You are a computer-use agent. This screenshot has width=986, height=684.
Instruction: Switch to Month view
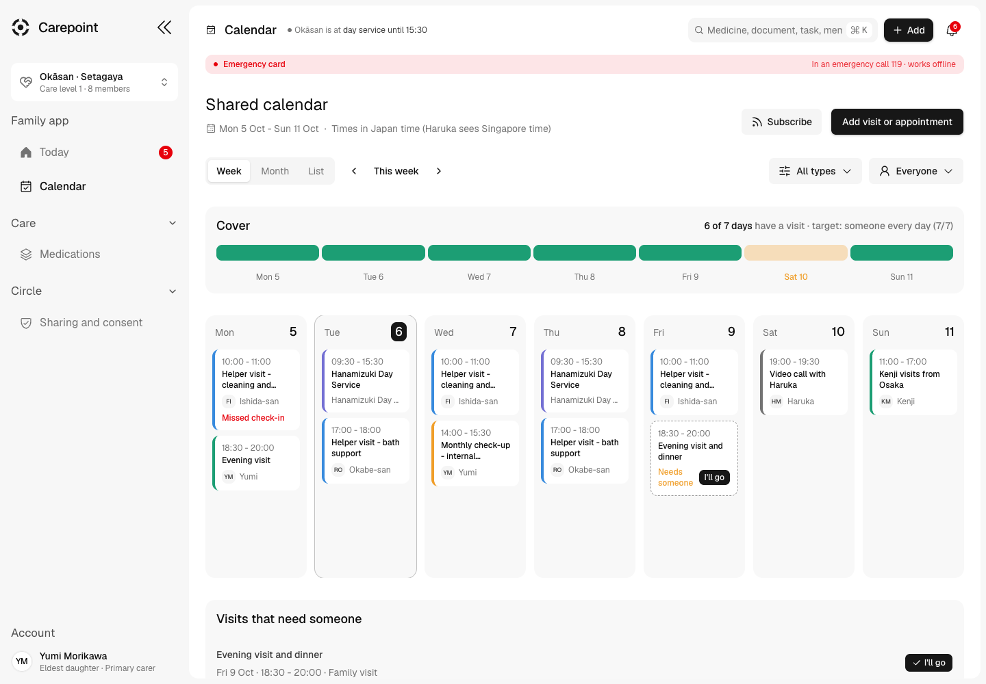(x=275, y=171)
